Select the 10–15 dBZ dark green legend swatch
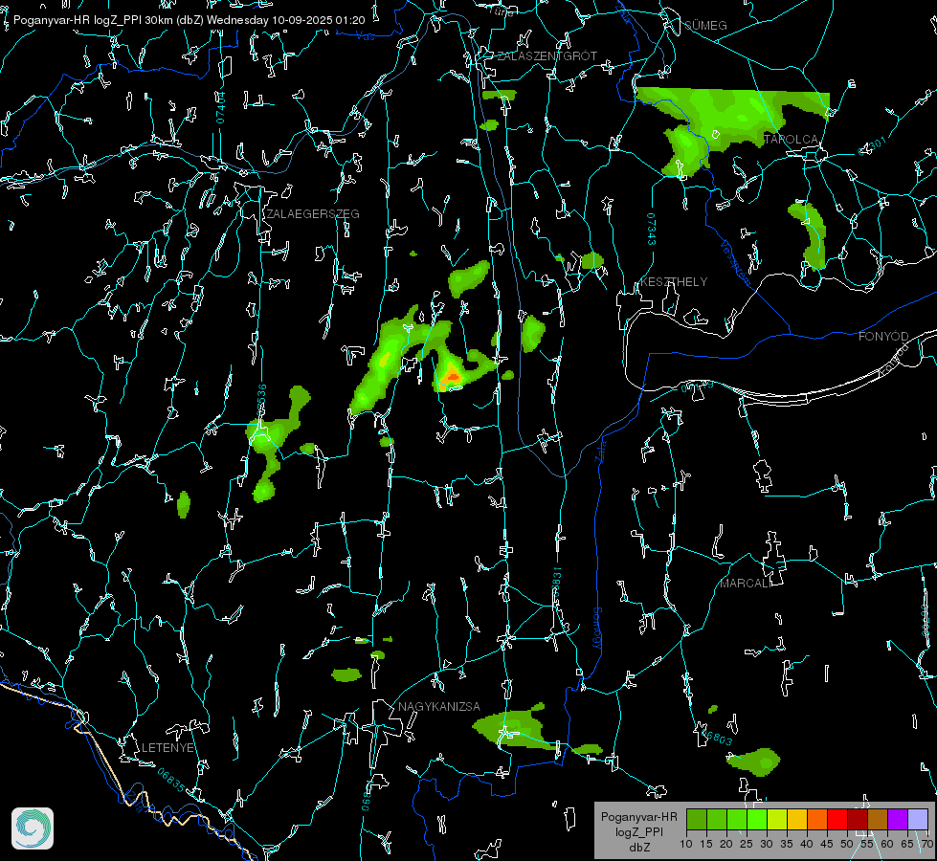The image size is (937, 861). point(697,819)
